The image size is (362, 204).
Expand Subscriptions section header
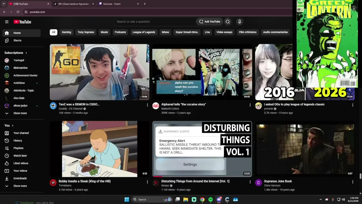[16, 53]
